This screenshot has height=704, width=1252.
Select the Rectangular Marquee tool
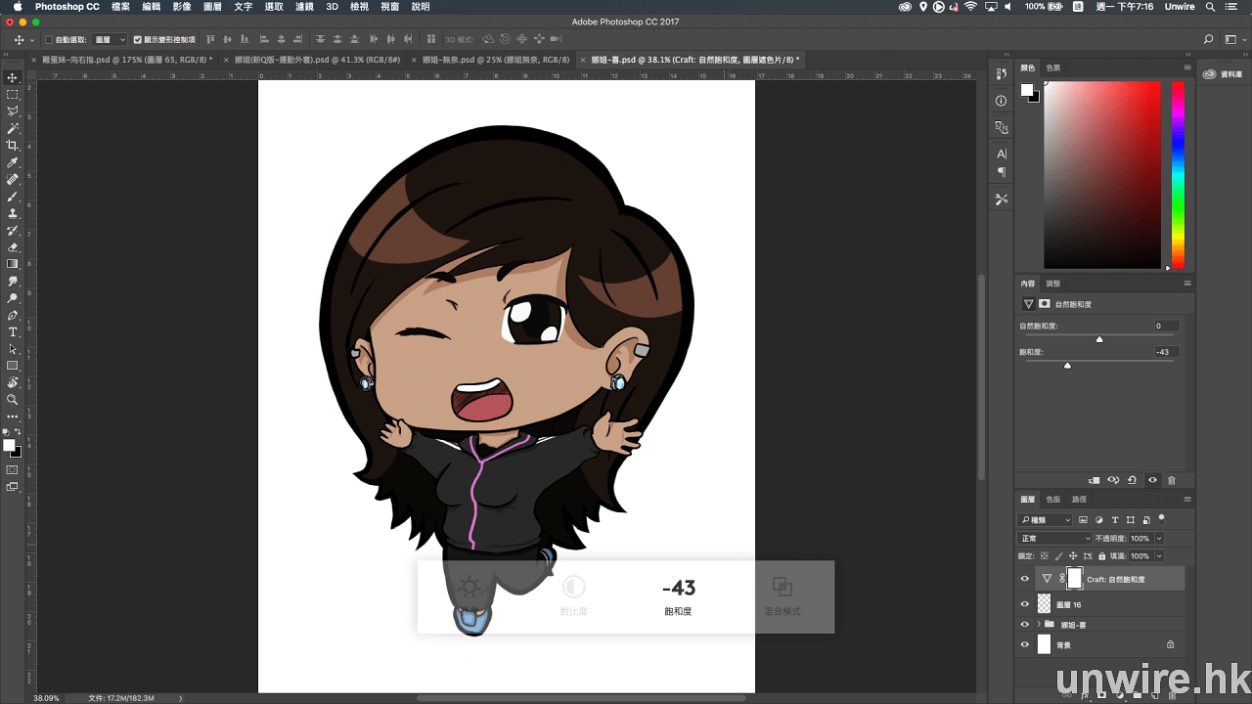click(13, 95)
